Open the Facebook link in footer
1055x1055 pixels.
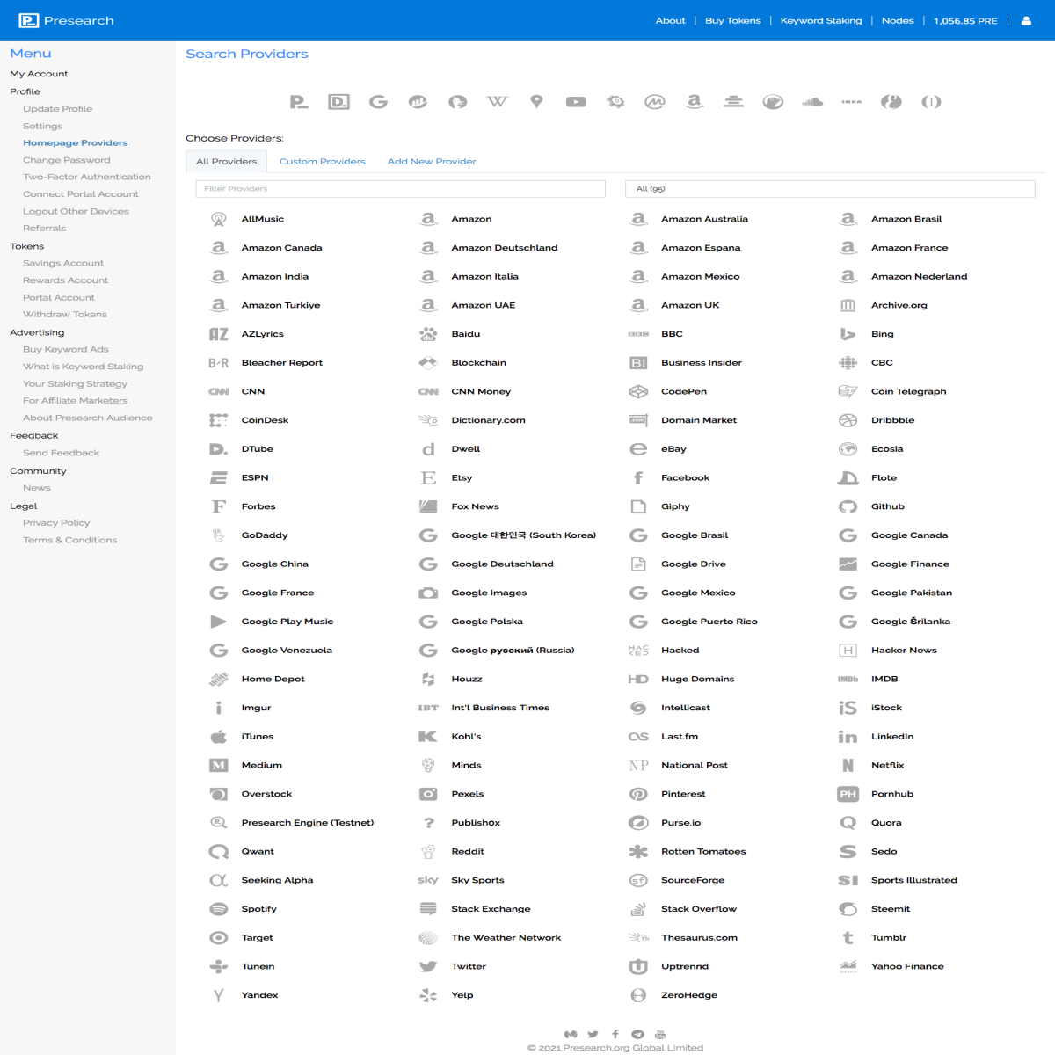(x=615, y=1034)
